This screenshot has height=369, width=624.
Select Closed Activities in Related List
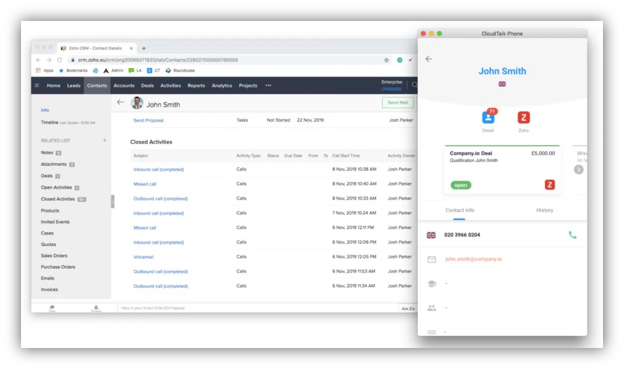(x=58, y=199)
